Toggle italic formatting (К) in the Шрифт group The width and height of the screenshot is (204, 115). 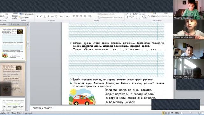point(41,16)
